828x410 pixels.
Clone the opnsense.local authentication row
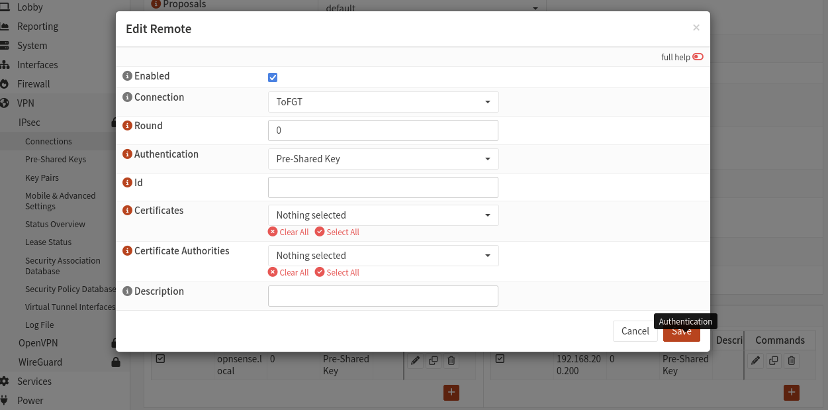click(434, 361)
